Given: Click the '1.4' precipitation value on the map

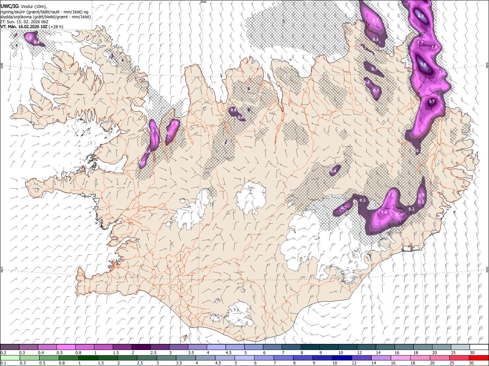Looking at the screenshot, I should tap(384, 212).
